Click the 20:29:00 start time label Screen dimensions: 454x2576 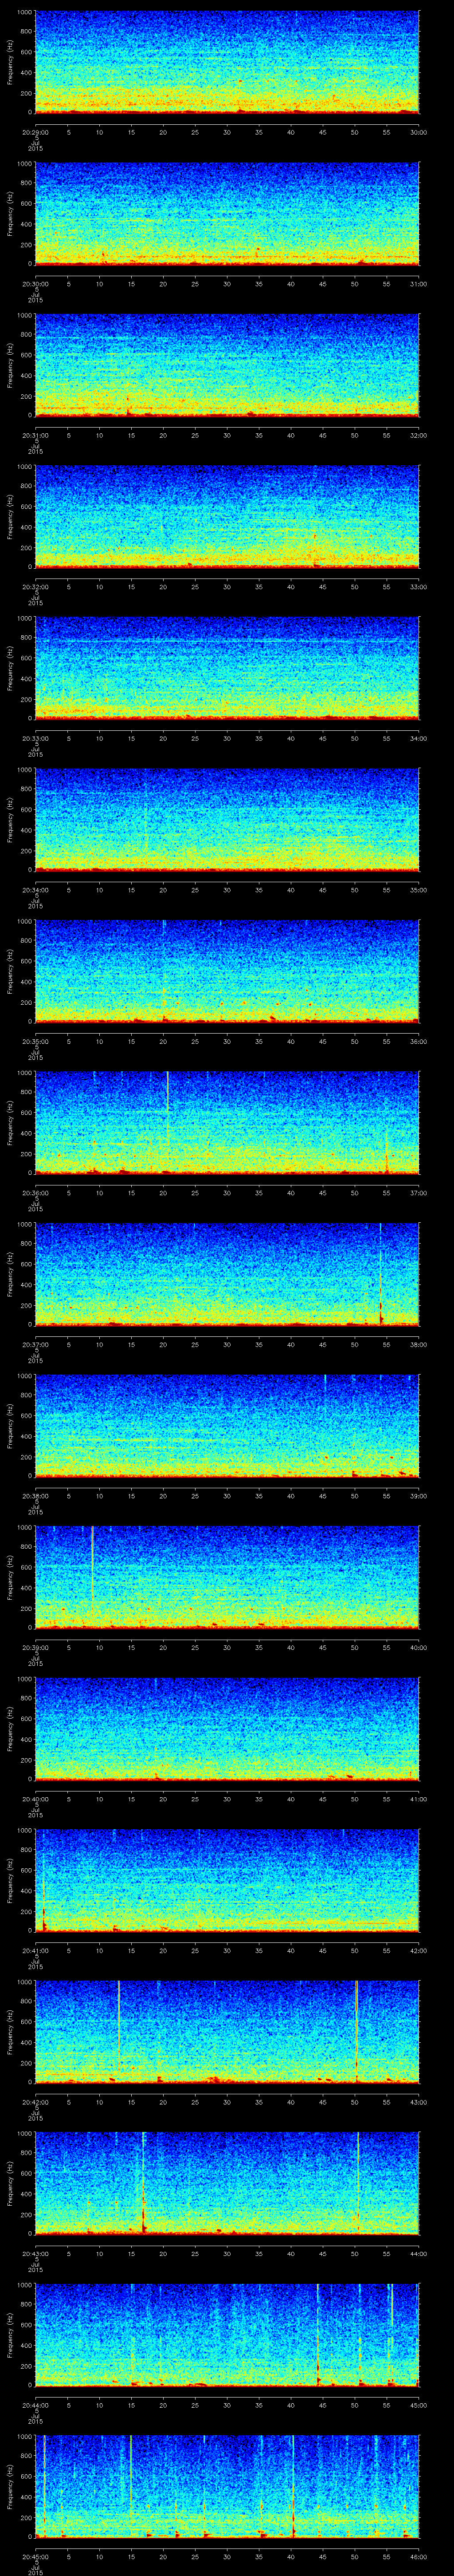(35, 131)
